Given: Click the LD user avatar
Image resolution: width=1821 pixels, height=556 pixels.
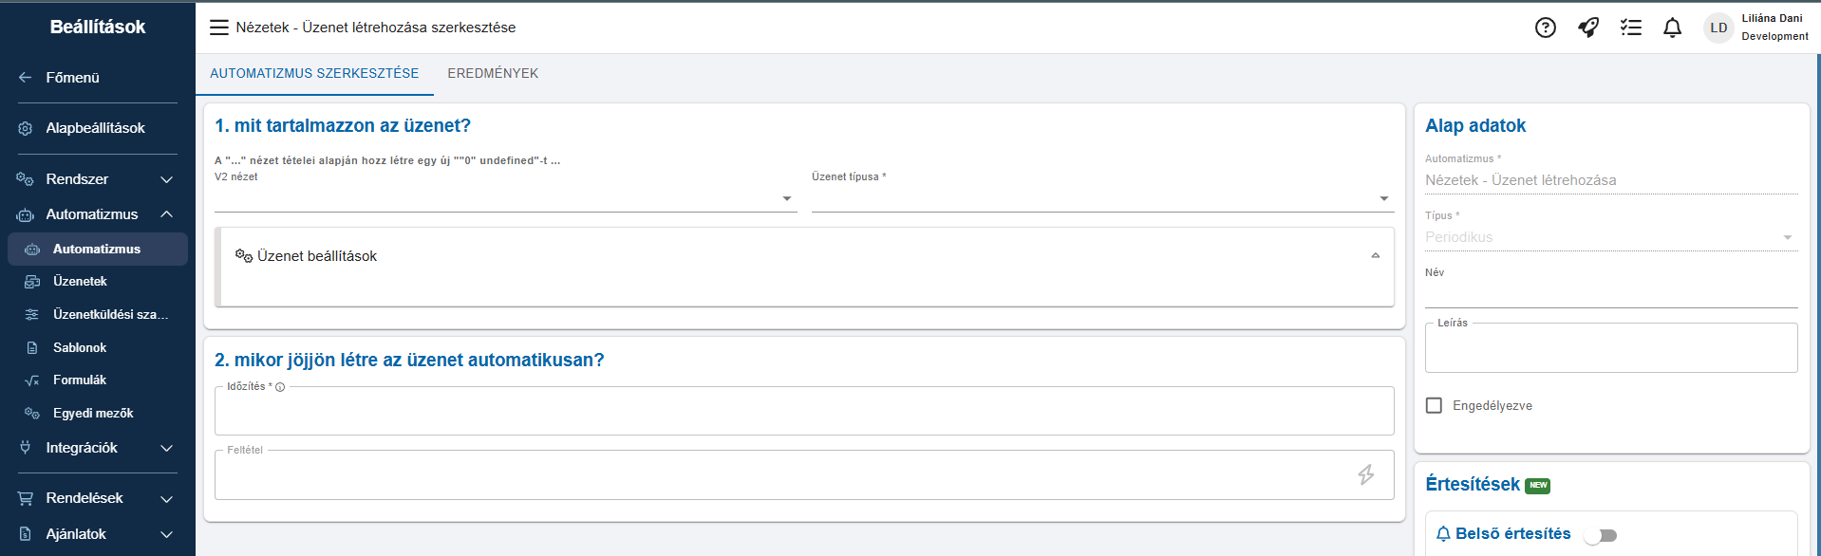Looking at the screenshot, I should [1718, 28].
